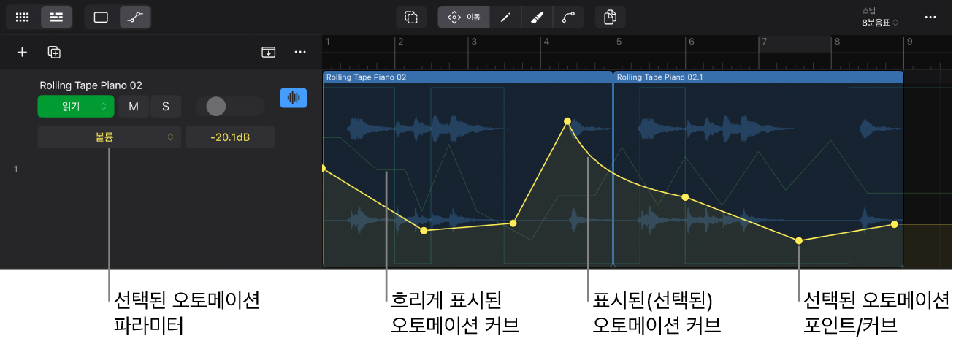Select the brush tool
Viewport: 956px width, 344px height.
coord(536,17)
